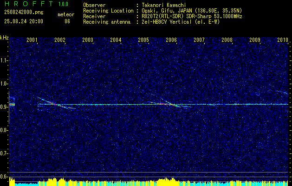This screenshot has height=186, width=292.
Task: Click the 2003 time marker
Action: (x=88, y=40)
